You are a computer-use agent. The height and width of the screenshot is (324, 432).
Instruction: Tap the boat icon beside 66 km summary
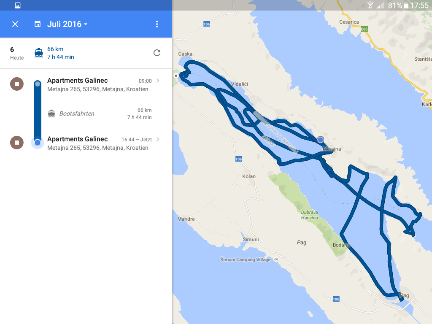pos(39,53)
